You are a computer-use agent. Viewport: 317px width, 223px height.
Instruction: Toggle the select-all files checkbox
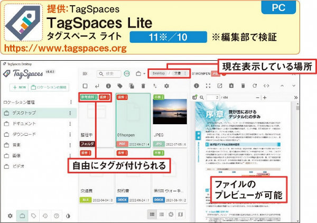pos(85,86)
